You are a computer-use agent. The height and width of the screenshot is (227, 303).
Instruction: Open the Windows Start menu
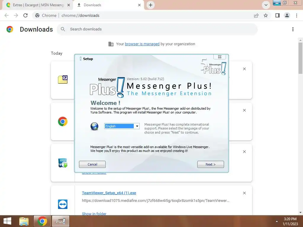tap(7, 221)
